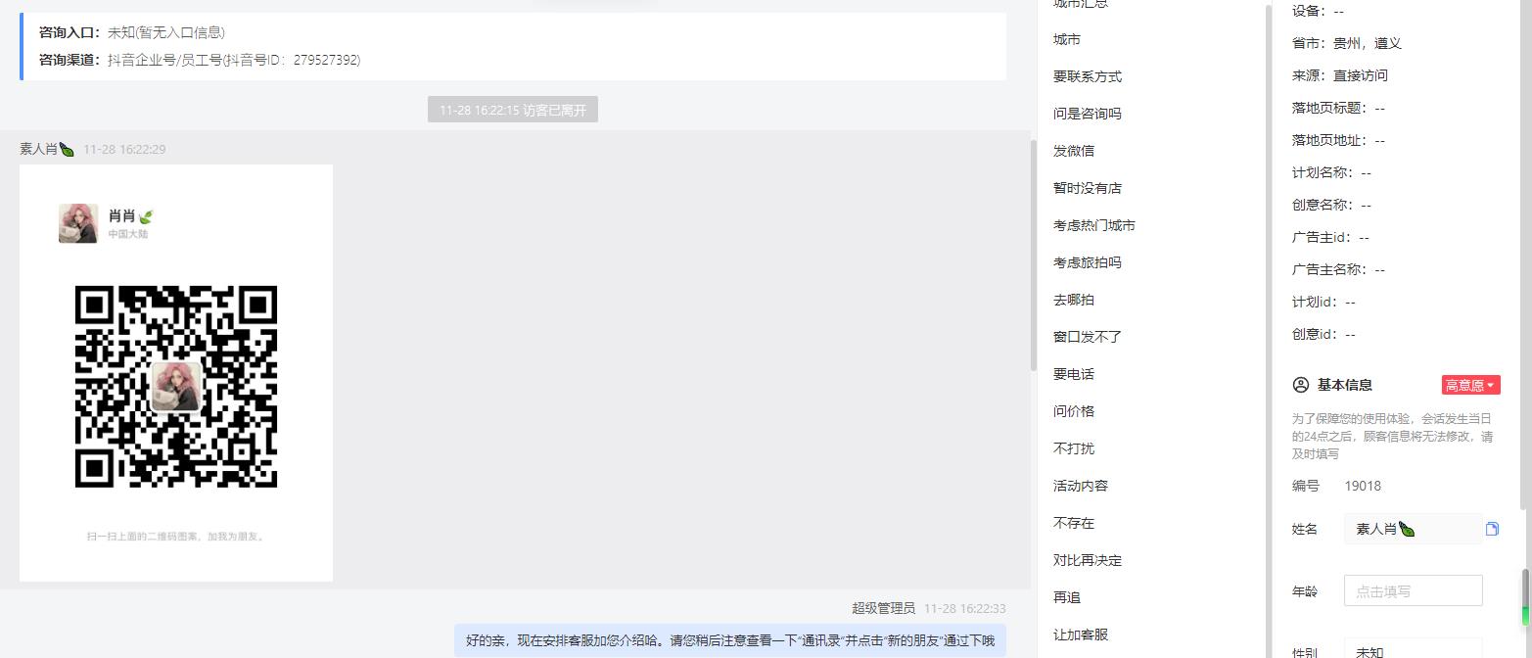The height and width of the screenshot is (658, 1532).
Task: Select quick reply 窗口发不了
Action: pos(1088,337)
